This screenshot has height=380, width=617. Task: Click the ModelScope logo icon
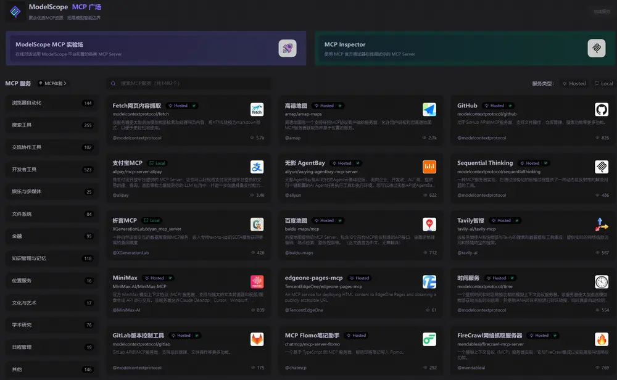[15, 11]
